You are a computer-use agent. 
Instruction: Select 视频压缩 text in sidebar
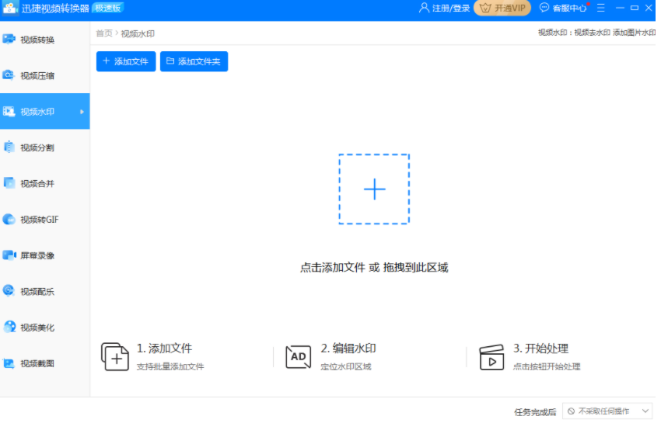click(37, 76)
